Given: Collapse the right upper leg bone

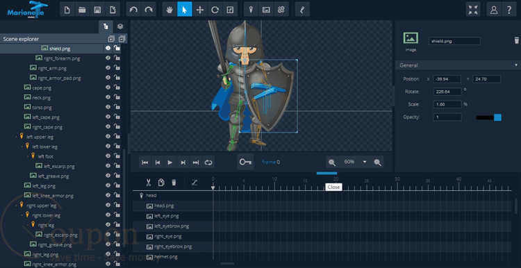Looking at the screenshot, I should click(x=17, y=206).
